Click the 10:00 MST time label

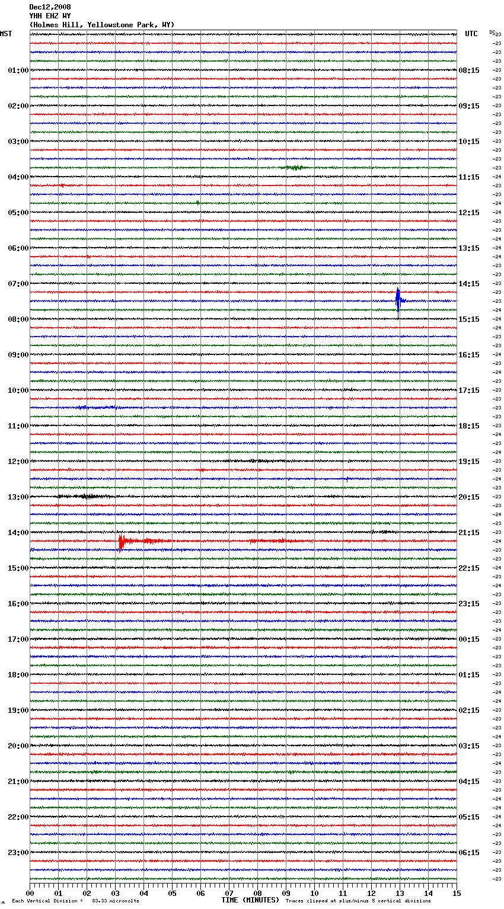[18, 391]
